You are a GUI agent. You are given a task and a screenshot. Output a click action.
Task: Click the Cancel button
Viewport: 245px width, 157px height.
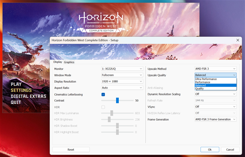click(230, 149)
